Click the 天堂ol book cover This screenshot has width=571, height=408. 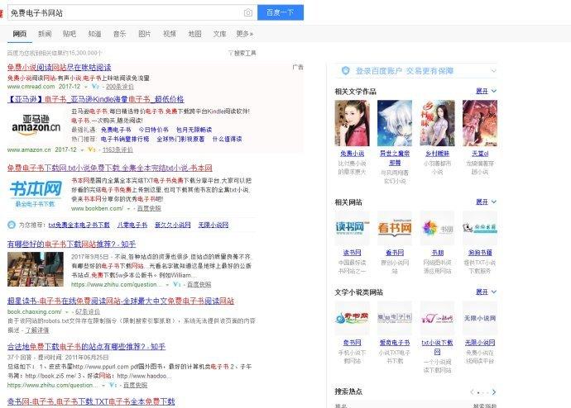(x=480, y=123)
